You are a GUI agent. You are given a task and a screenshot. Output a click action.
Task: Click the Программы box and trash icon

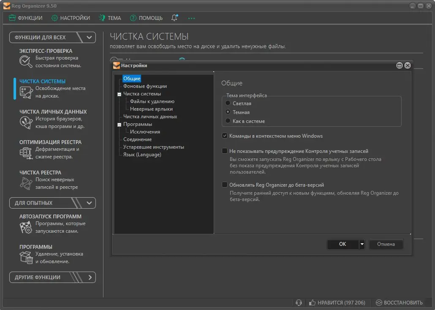[x=26, y=258]
